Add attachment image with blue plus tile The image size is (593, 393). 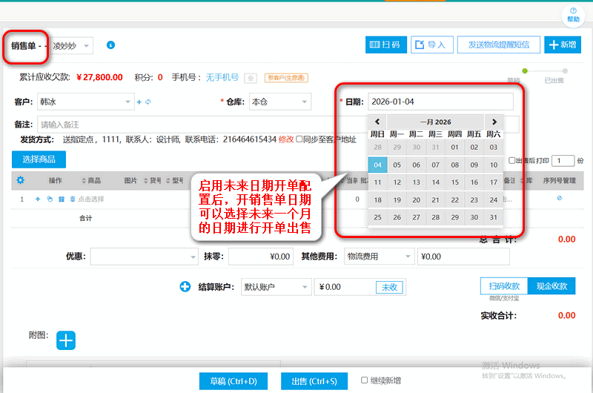pyautogui.click(x=66, y=340)
